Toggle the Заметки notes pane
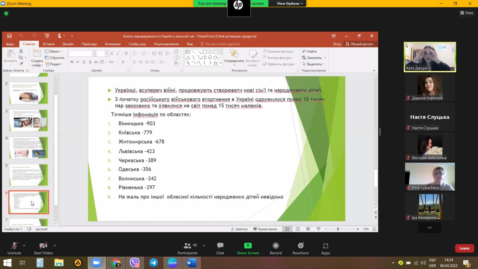 [239, 229]
